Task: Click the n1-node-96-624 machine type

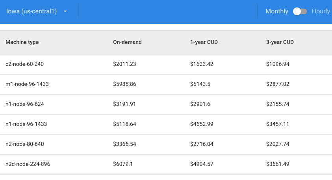Action: coord(25,104)
